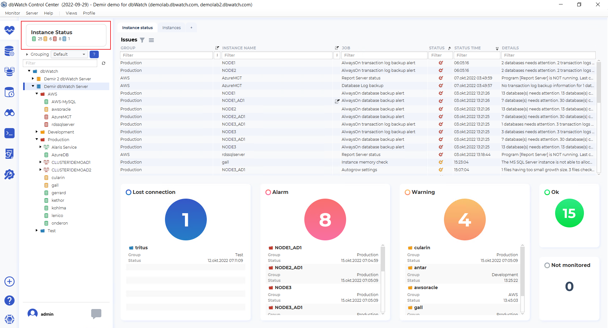
Task: Click the Warning card list scrollbar
Action: pyautogui.click(x=522, y=272)
